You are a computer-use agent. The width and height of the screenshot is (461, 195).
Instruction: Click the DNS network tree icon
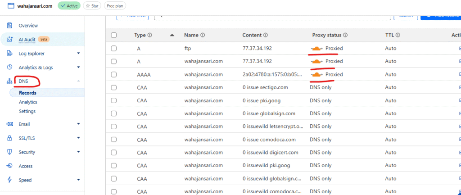[9, 81]
